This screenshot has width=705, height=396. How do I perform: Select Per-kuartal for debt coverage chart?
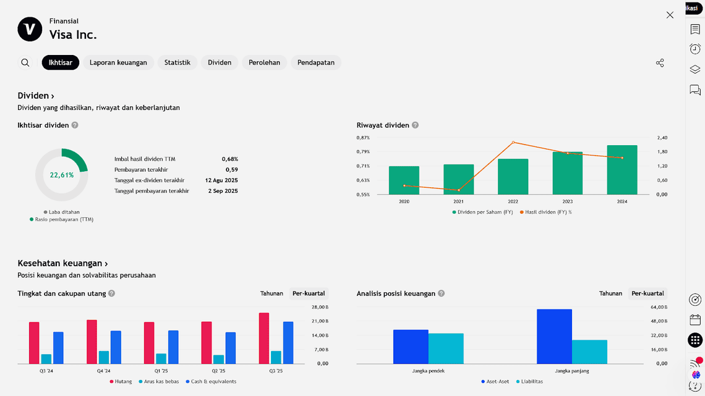(x=309, y=293)
